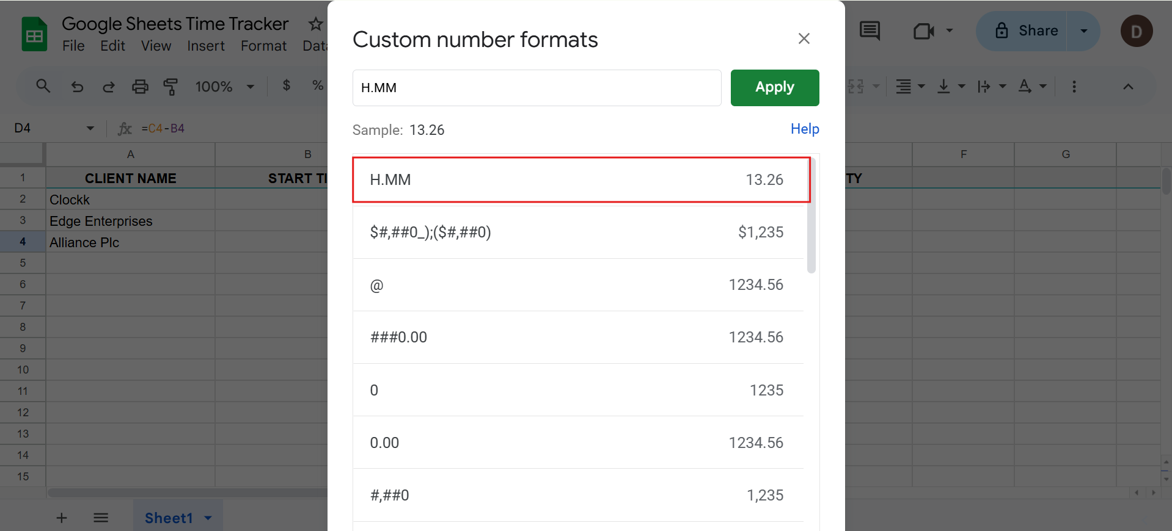Image resolution: width=1172 pixels, height=531 pixels.
Task: Open the Share options dropdown arrow
Action: point(1083,31)
